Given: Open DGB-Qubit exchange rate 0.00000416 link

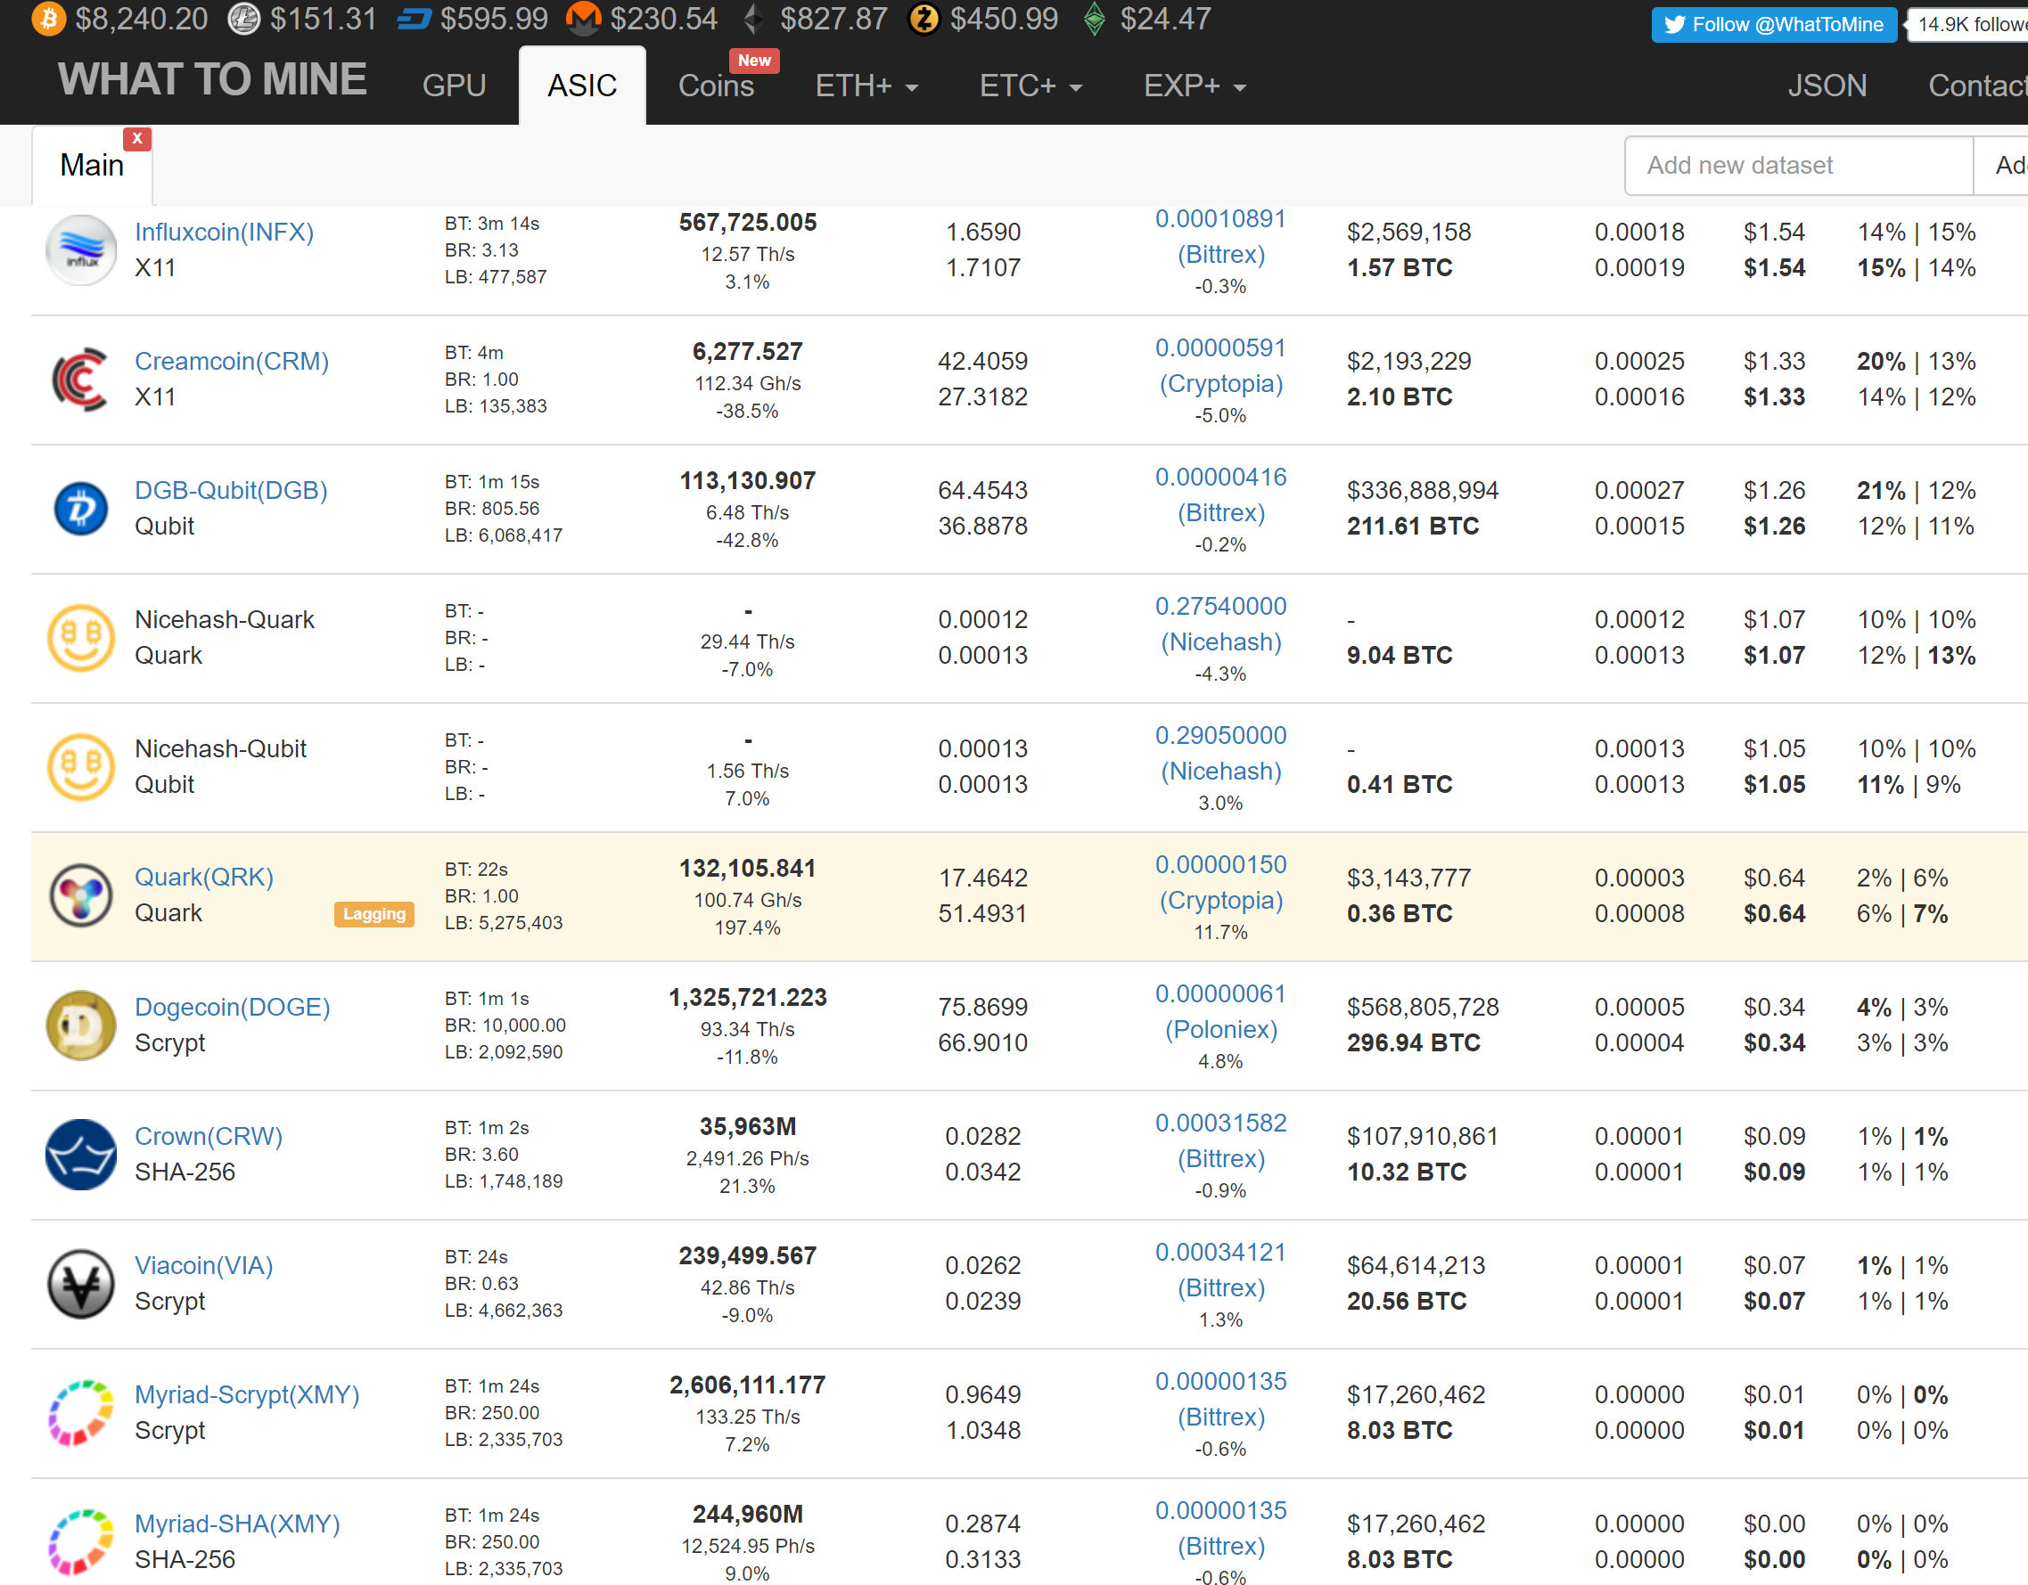Looking at the screenshot, I should (x=1220, y=477).
